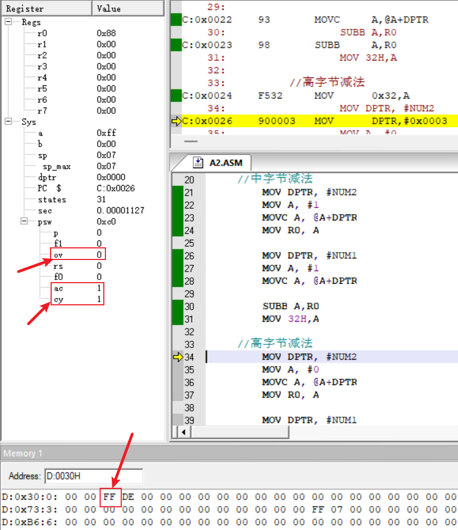The height and width of the screenshot is (530, 458).
Task: Select the cy flag value
Action: (x=99, y=299)
